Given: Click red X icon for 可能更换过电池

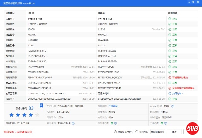Looking at the screenshot, I should 170,77.
